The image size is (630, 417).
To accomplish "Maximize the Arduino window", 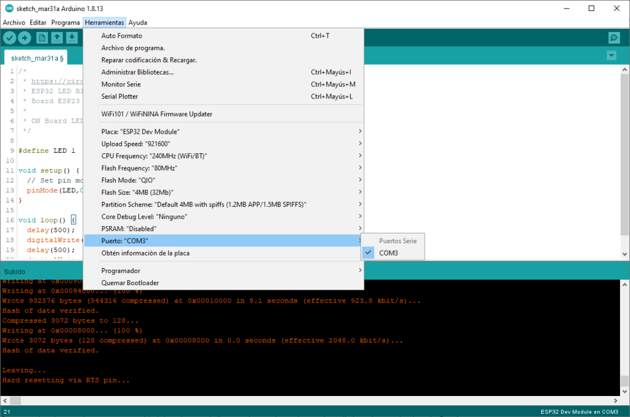I will tap(591, 9).
